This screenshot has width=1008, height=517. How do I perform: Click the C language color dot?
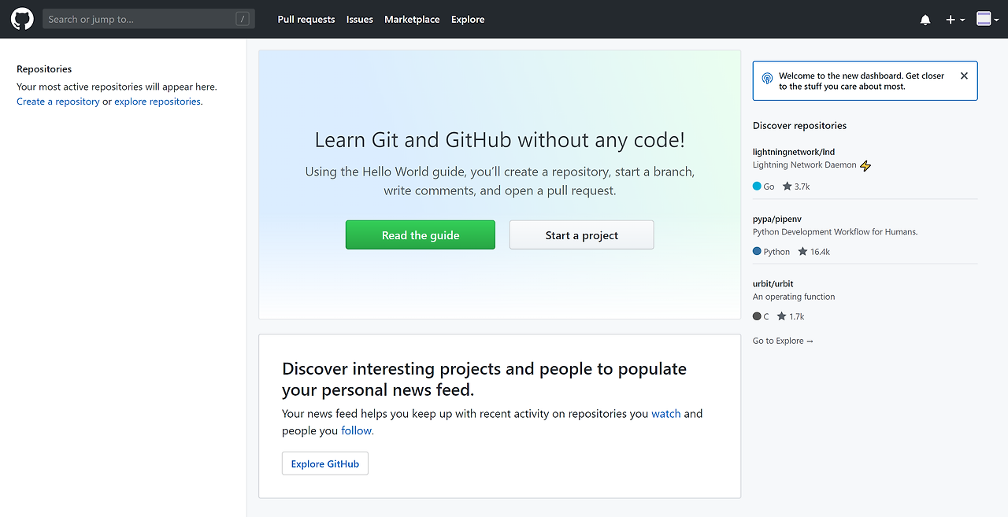[758, 316]
